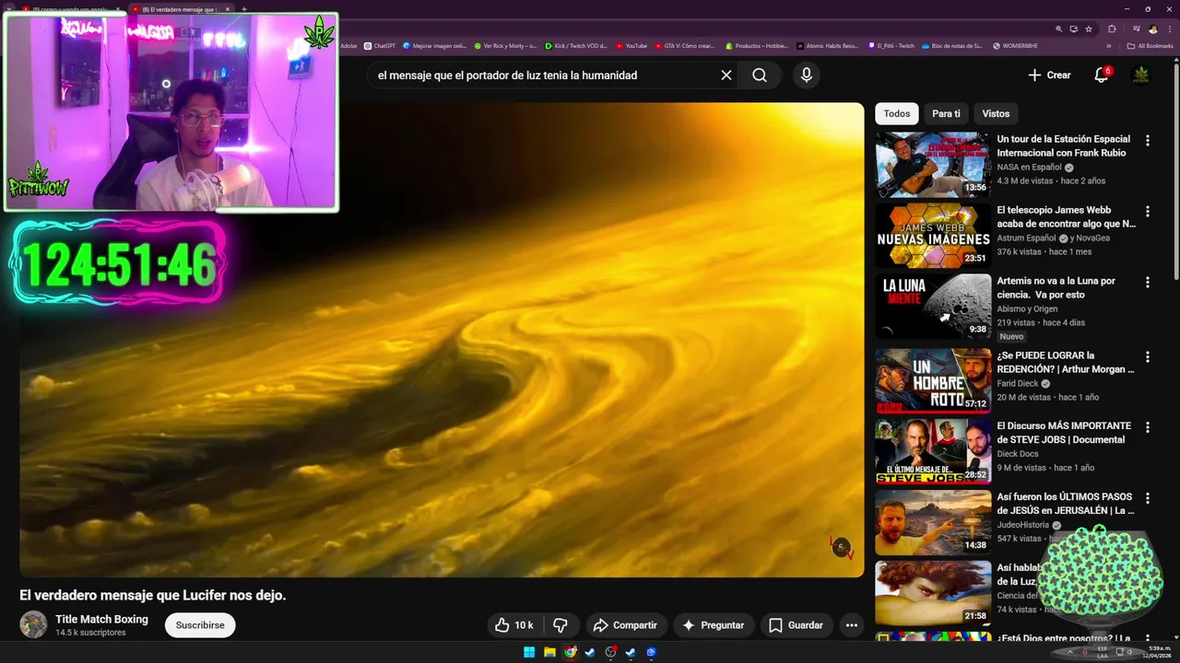Open James Webb Nuevas Imagenes thumbnail

pyautogui.click(x=933, y=235)
